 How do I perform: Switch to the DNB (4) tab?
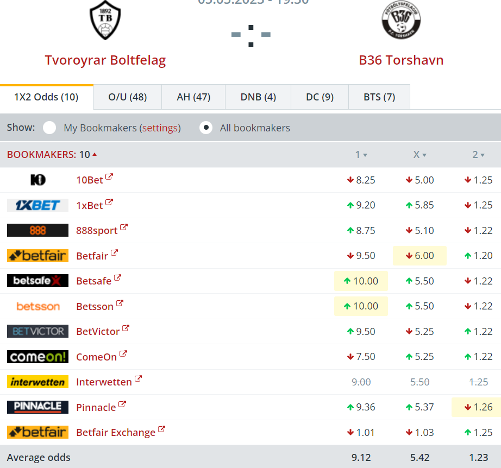(x=258, y=97)
